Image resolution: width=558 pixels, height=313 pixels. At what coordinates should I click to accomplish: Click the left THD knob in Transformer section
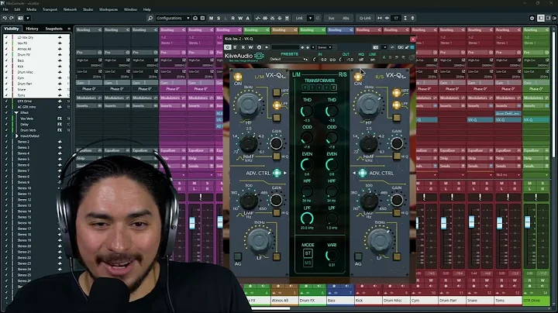[306, 111]
